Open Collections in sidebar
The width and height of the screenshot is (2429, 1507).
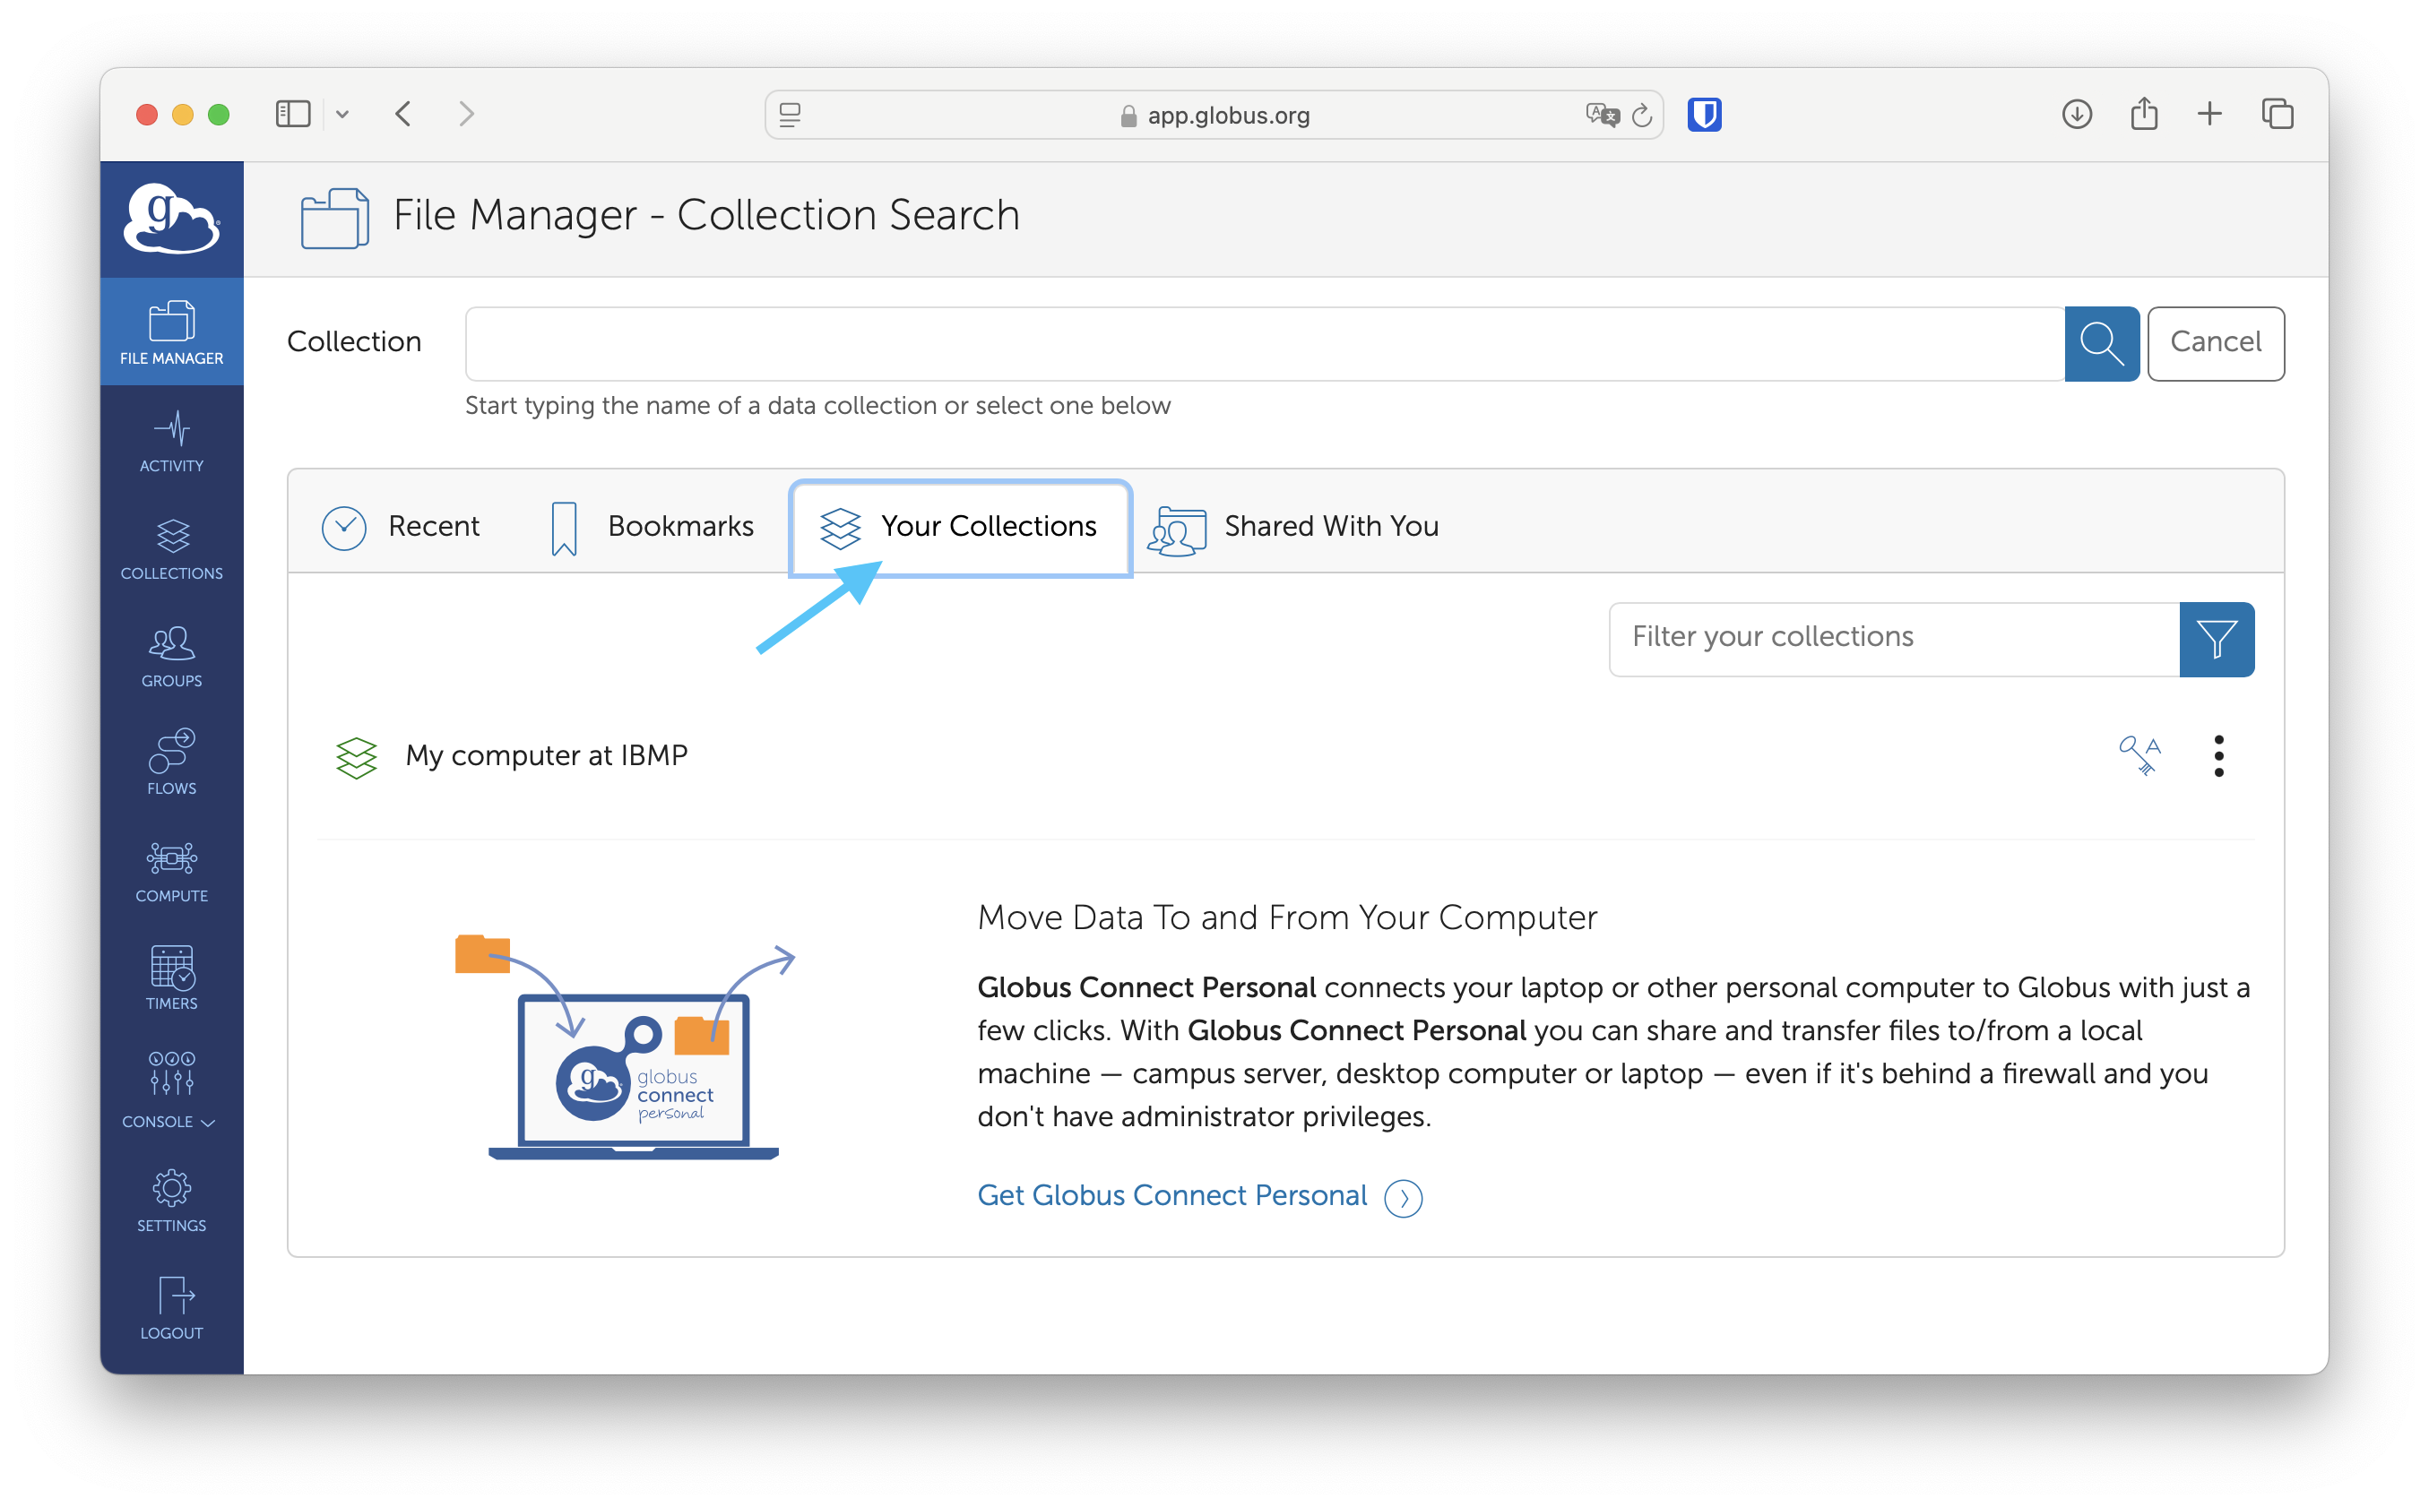pos(171,549)
